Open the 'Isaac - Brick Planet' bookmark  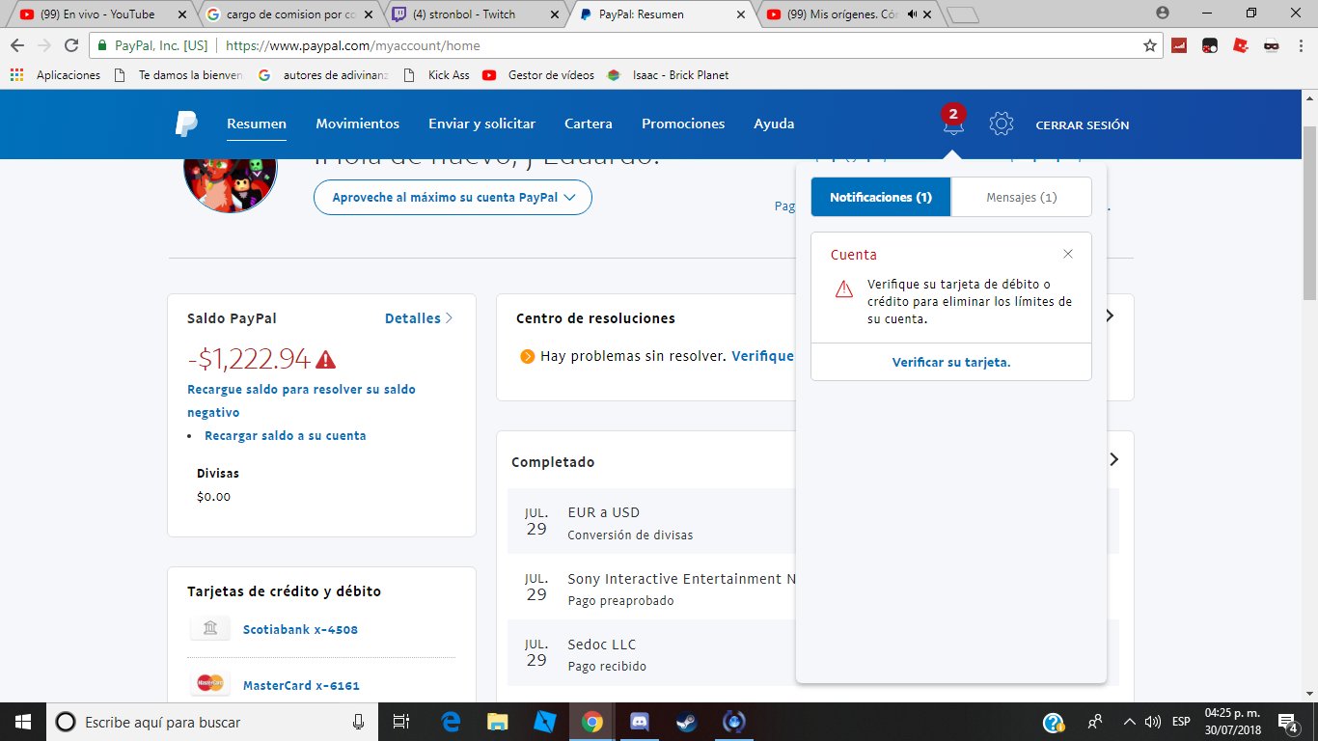(x=668, y=74)
